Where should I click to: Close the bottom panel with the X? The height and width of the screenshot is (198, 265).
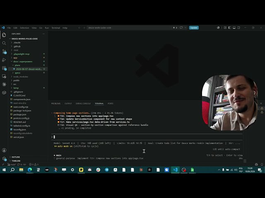[x=261, y=104]
